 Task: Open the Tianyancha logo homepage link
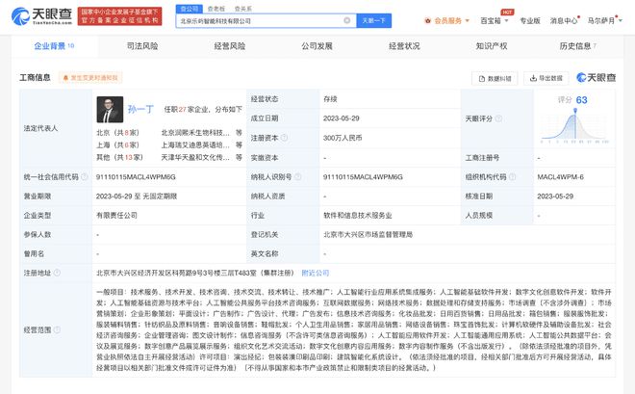[x=41, y=16]
